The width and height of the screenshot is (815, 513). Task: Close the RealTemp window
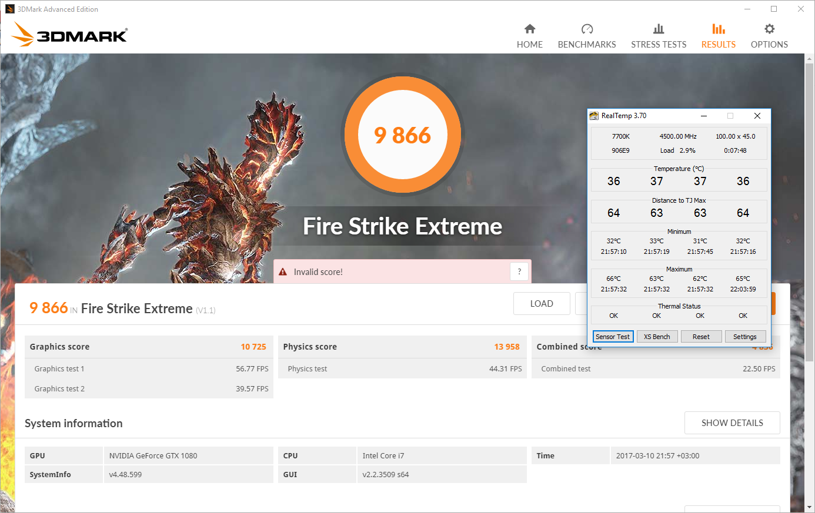(x=757, y=116)
